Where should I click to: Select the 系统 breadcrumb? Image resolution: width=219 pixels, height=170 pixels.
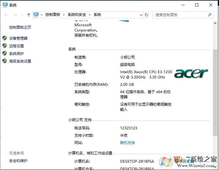[97, 15]
